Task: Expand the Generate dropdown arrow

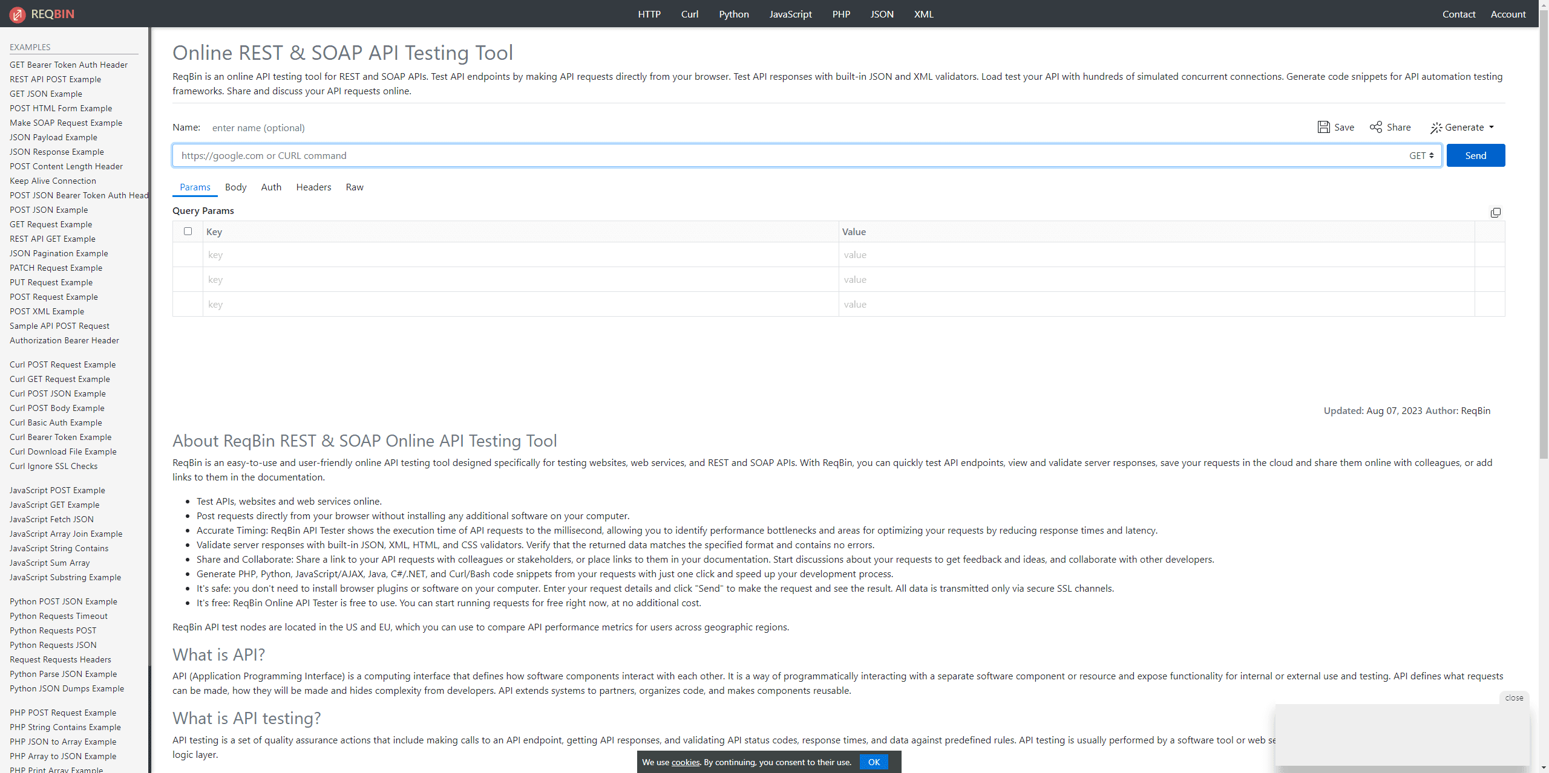Action: (x=1492, y=127)
